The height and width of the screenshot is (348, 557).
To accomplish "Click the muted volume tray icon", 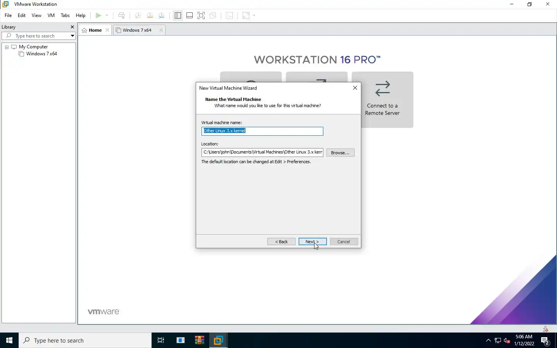I will tap(507, 341).
